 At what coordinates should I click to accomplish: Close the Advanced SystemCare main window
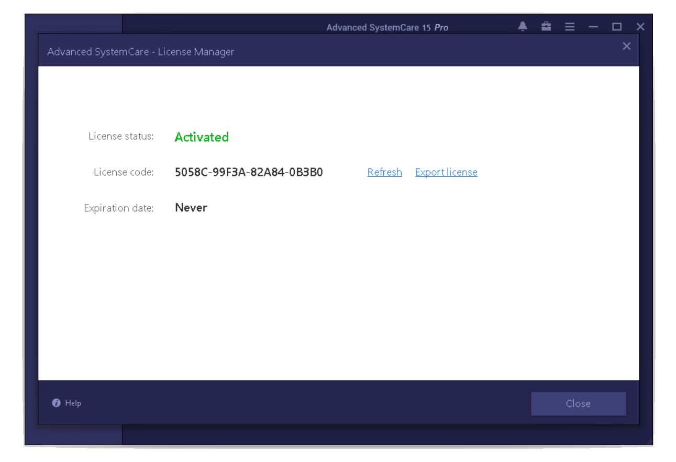(x=640, y=27)
